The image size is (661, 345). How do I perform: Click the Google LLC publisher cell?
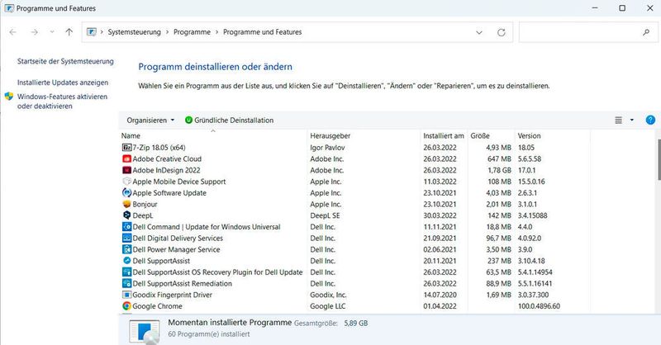[x=327, y=306]
